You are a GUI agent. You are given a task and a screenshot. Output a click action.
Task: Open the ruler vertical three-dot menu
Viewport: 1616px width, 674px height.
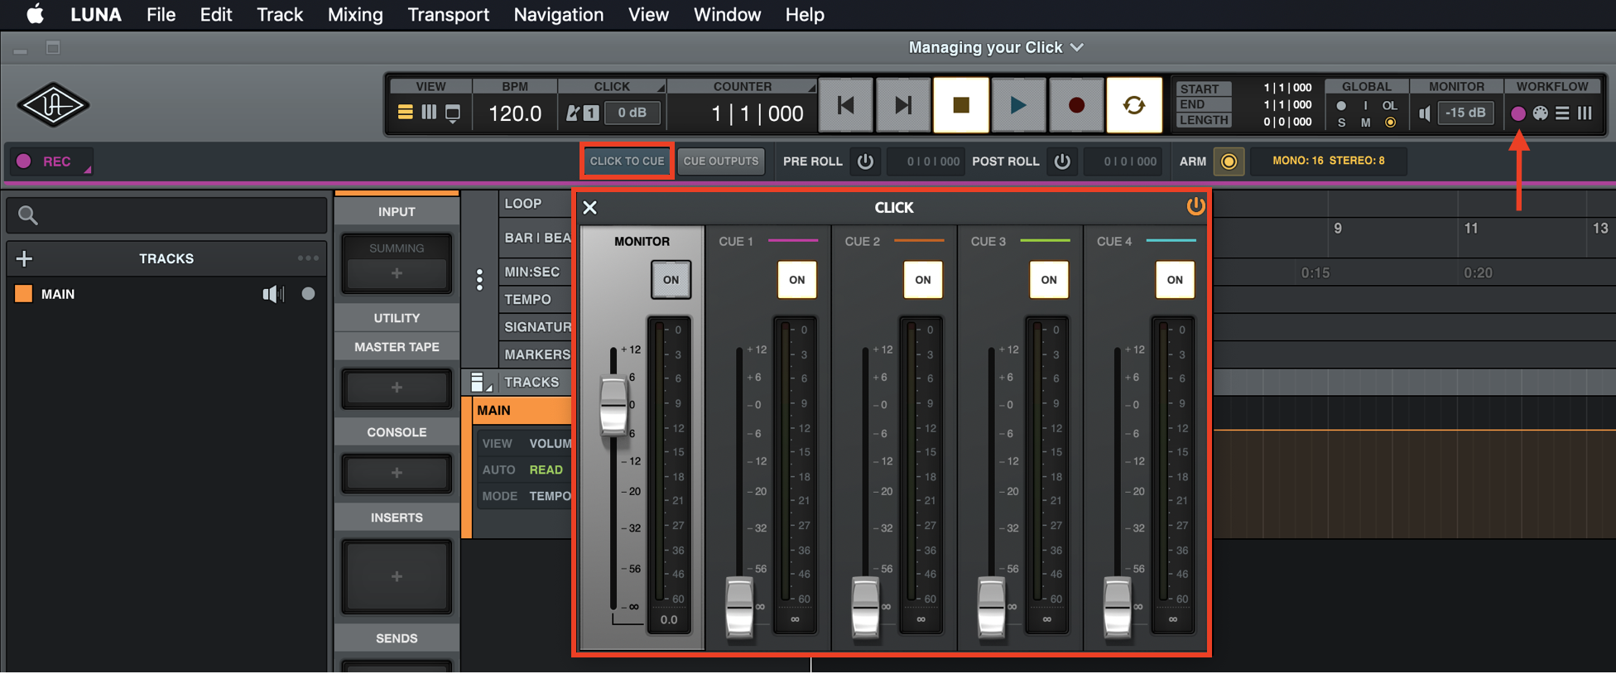[479, 280]
